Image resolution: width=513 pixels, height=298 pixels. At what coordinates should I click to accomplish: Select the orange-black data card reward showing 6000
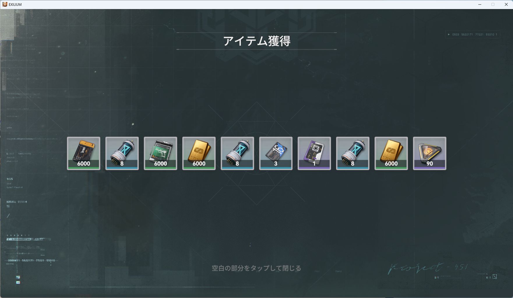tap(84, 153)
